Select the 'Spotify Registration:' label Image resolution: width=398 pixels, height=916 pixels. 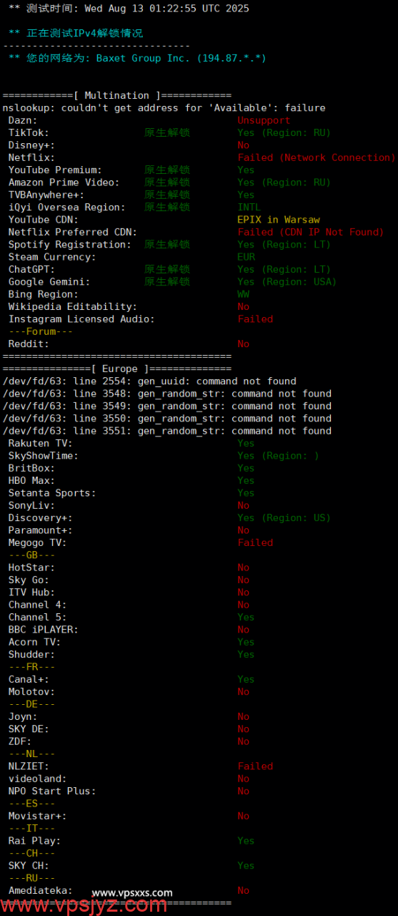click(x=70, y=245)
